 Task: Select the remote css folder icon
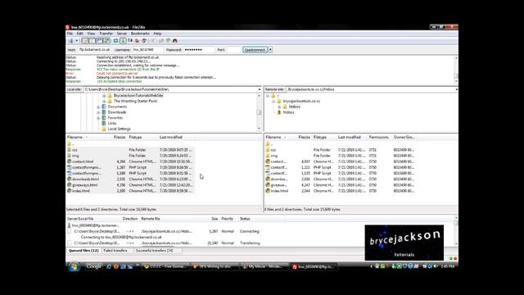pyautogui.click(x=268, y=150)
